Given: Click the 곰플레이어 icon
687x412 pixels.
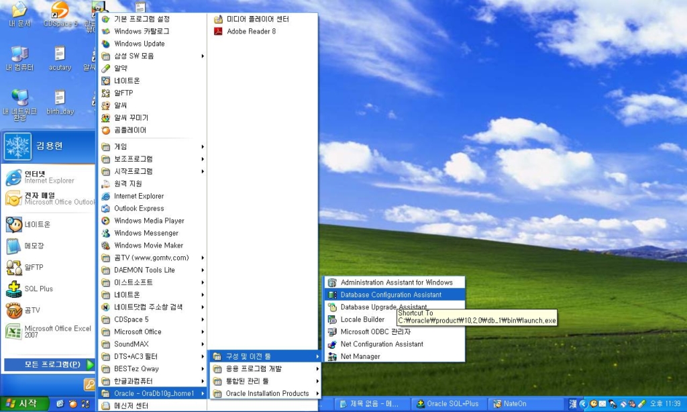Looking at the screenshot, I should (x=105, y=130).
